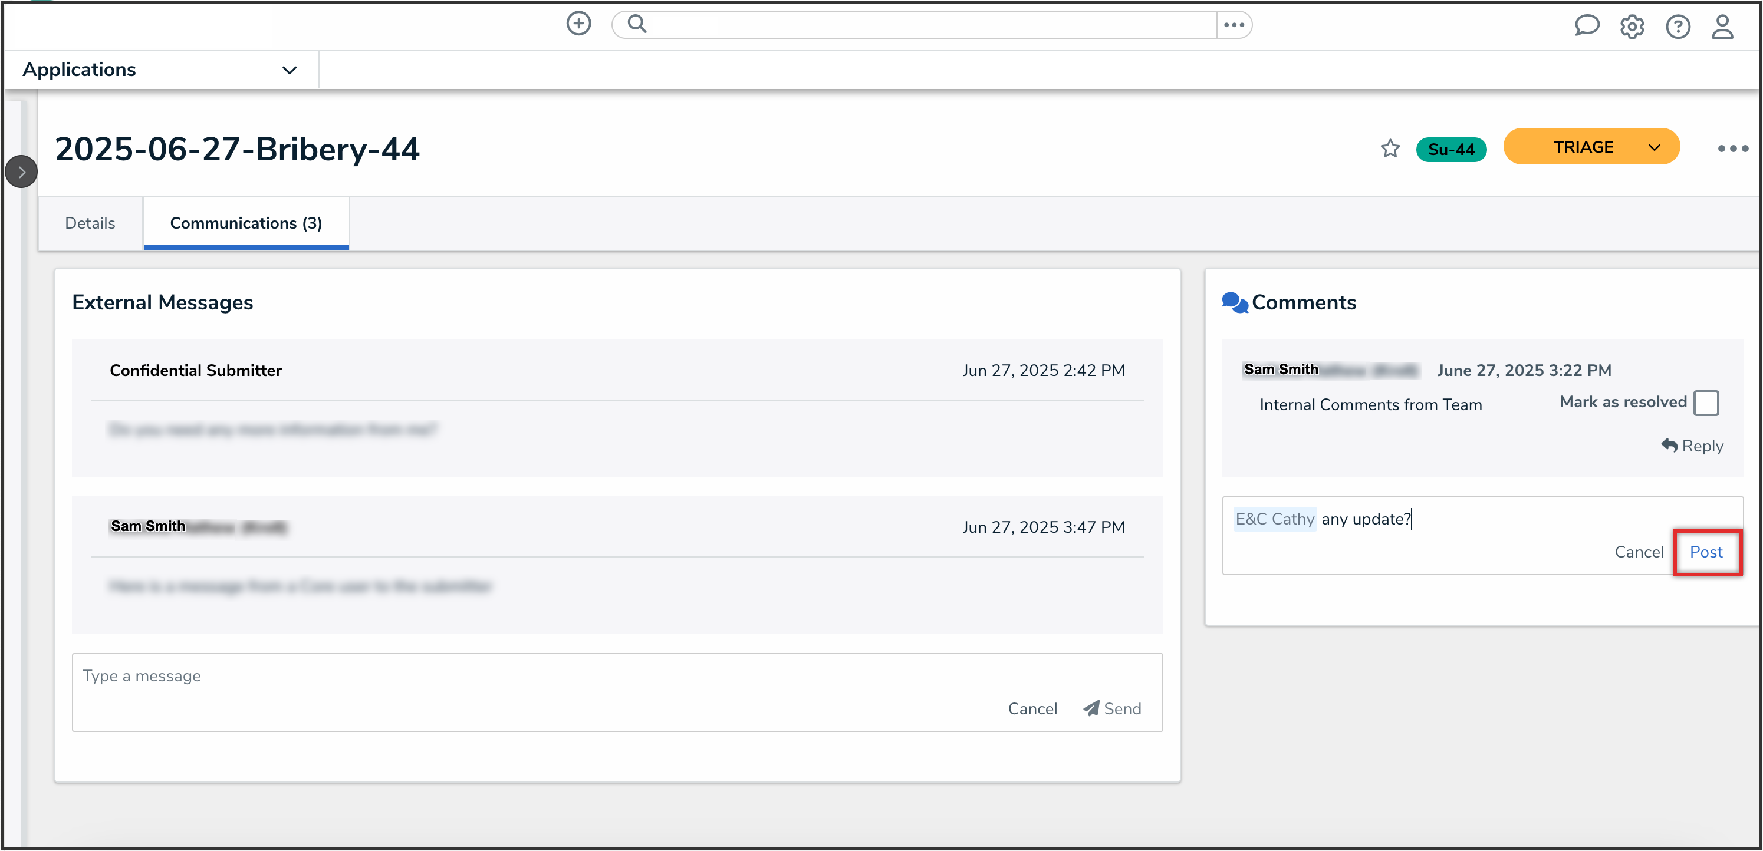This screenshot has width=1763, height=851.
Task: Open the help question mark icon
Action: 1678,27
